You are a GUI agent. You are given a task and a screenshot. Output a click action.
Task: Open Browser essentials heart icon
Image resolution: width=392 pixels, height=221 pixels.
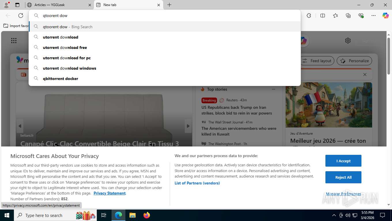pos(361,16)
